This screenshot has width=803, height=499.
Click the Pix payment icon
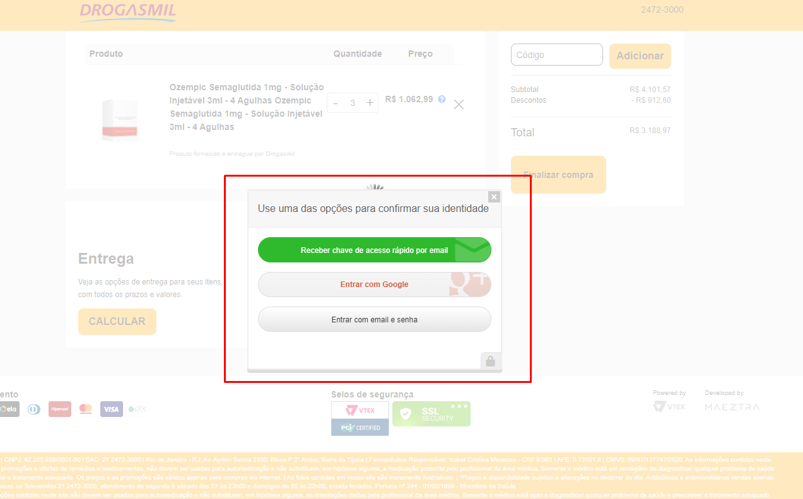click(138, 409)
